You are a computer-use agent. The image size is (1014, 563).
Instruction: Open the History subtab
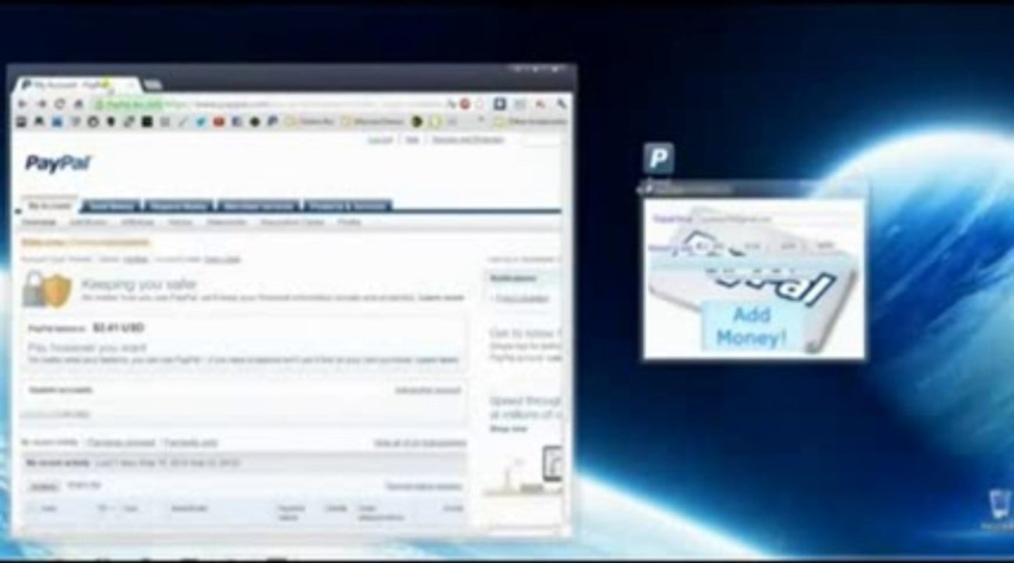coord(180,223)
